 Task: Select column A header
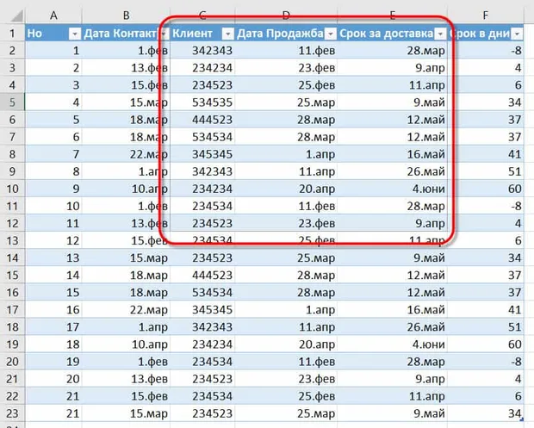[53, 16]
